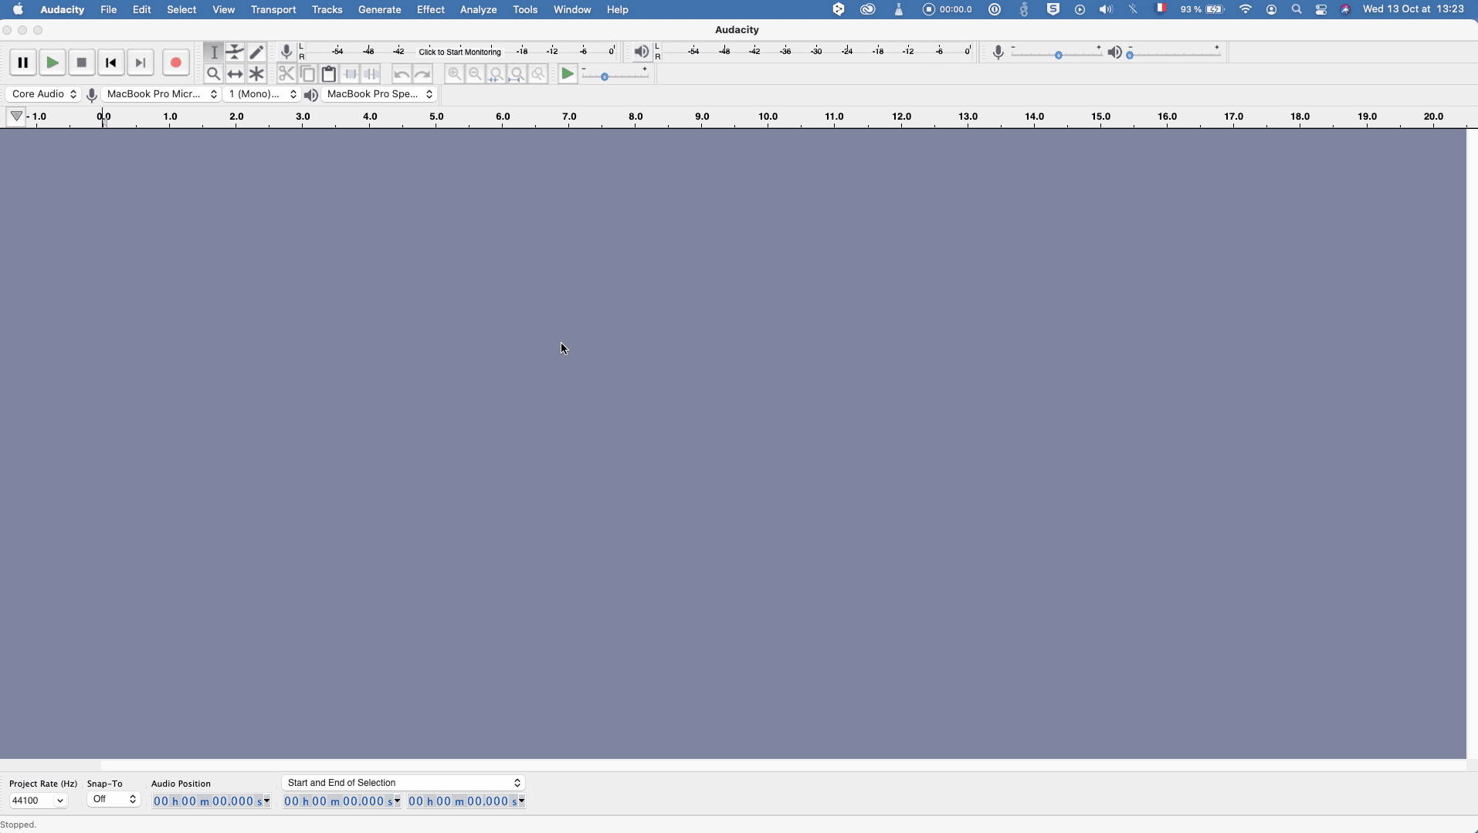Screen dimensions: 1478x833
Task: Toggle the Selection (I-beam) tool
Action: [214, 52]
